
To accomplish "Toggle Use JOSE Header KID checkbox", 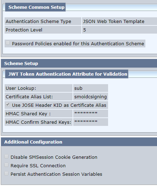I will coord(8,105).
